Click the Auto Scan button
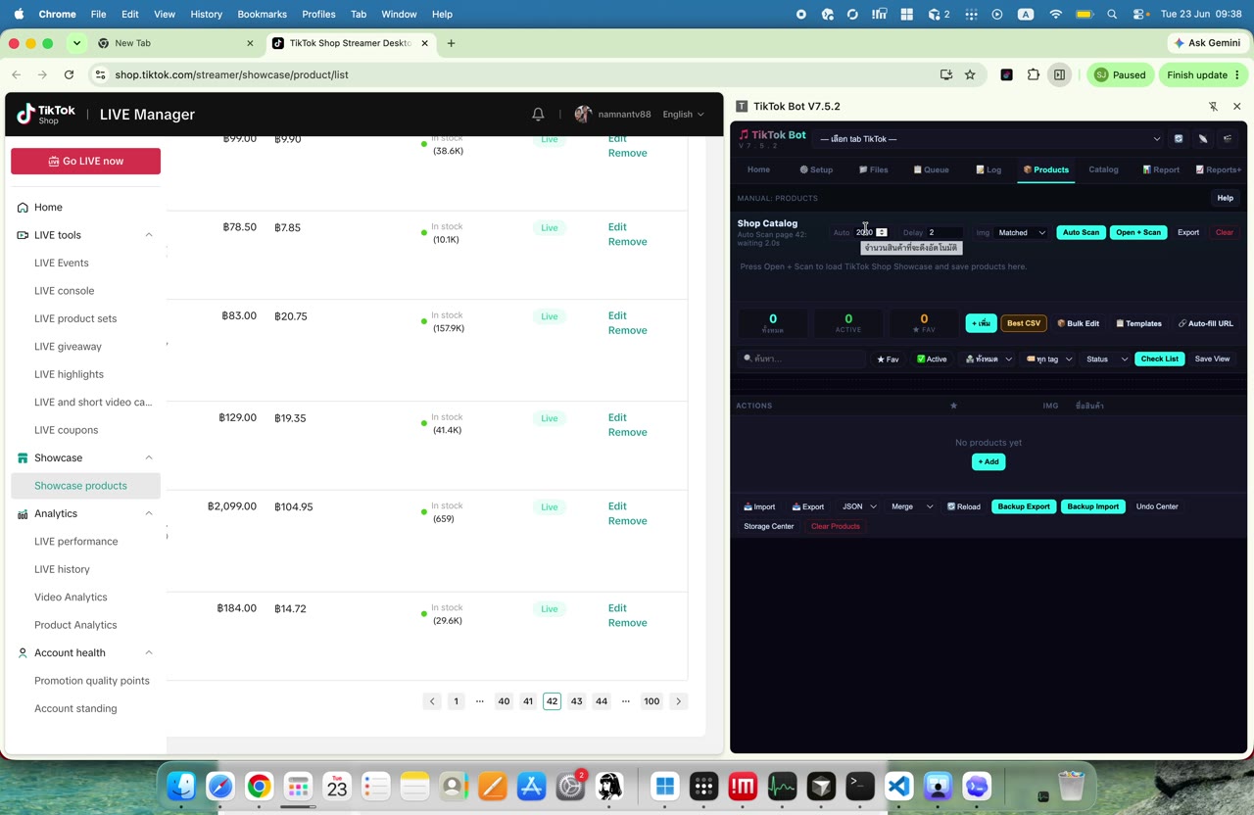 [x=1081, y=233]
